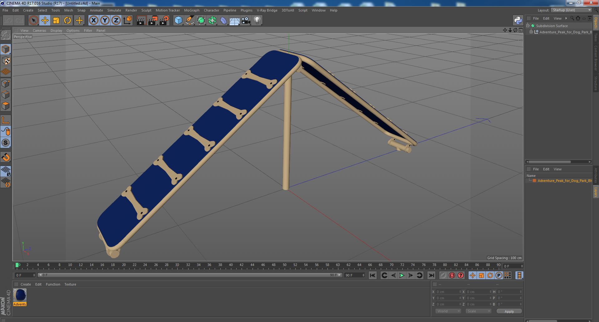
Task: Toggle Position keyframe recording
Action: 472,275
